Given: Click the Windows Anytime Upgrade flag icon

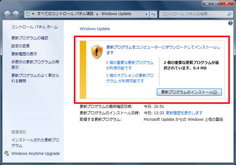Looking at the screenshot, I should [x=6, y=153].
